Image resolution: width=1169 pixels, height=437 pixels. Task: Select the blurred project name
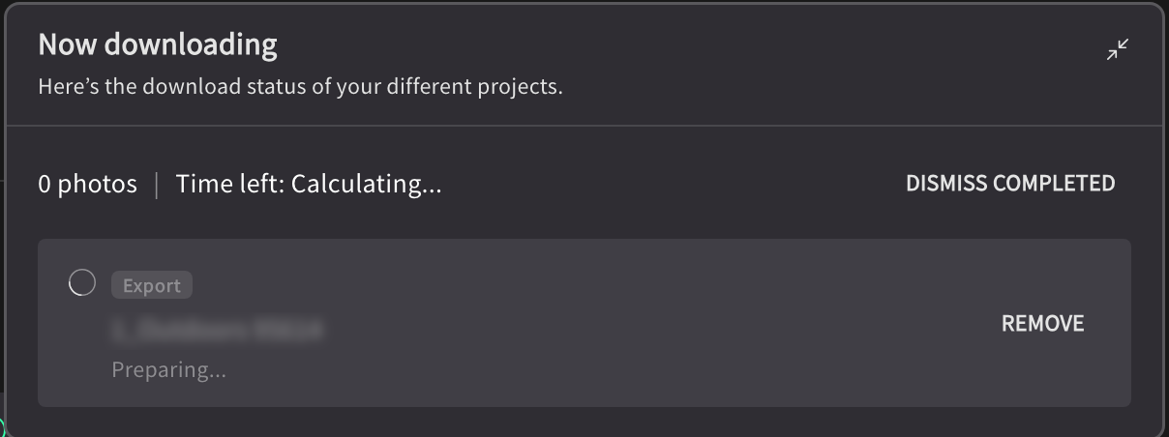(217, 330)
